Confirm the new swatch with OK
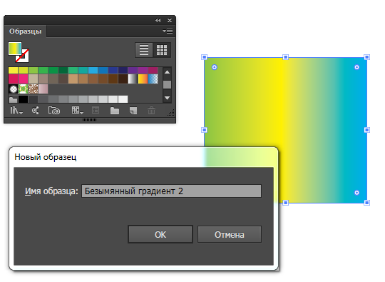 pos(160,235)
